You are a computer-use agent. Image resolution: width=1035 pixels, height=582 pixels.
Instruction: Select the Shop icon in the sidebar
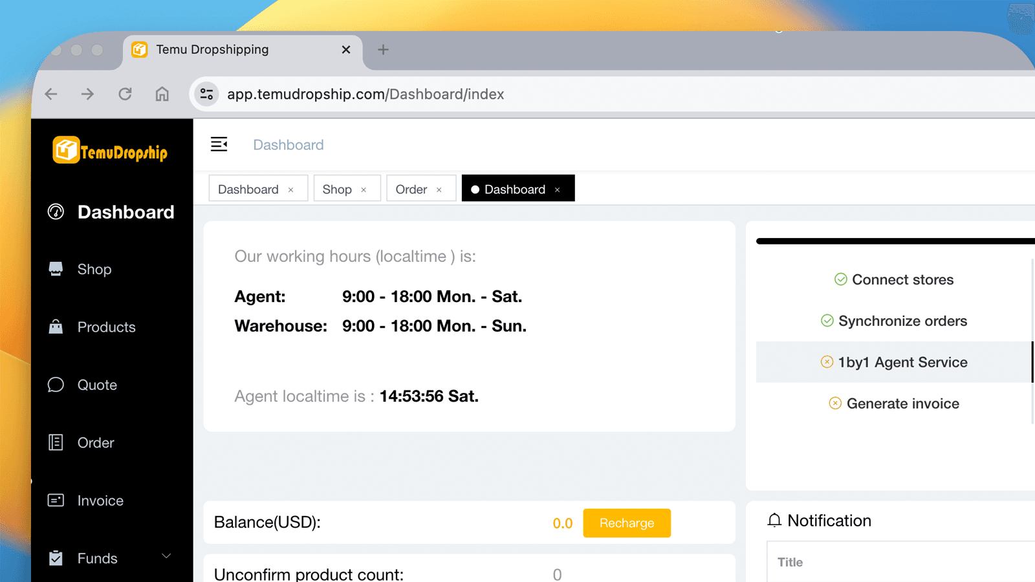tap(56, 268)
